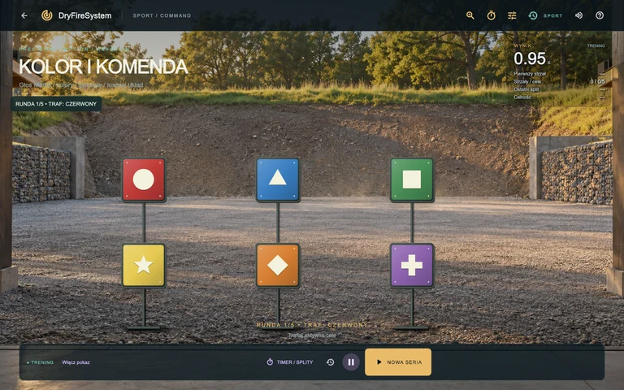Screen dimensions: 624x390
Task: Click the RUNDA 1/5 • TRAF: CZERWONY badge
Action: pyautogui.click(x=56, y=104)
